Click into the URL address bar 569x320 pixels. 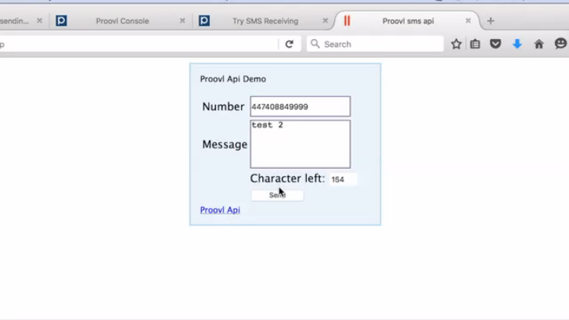click(138, 45)
